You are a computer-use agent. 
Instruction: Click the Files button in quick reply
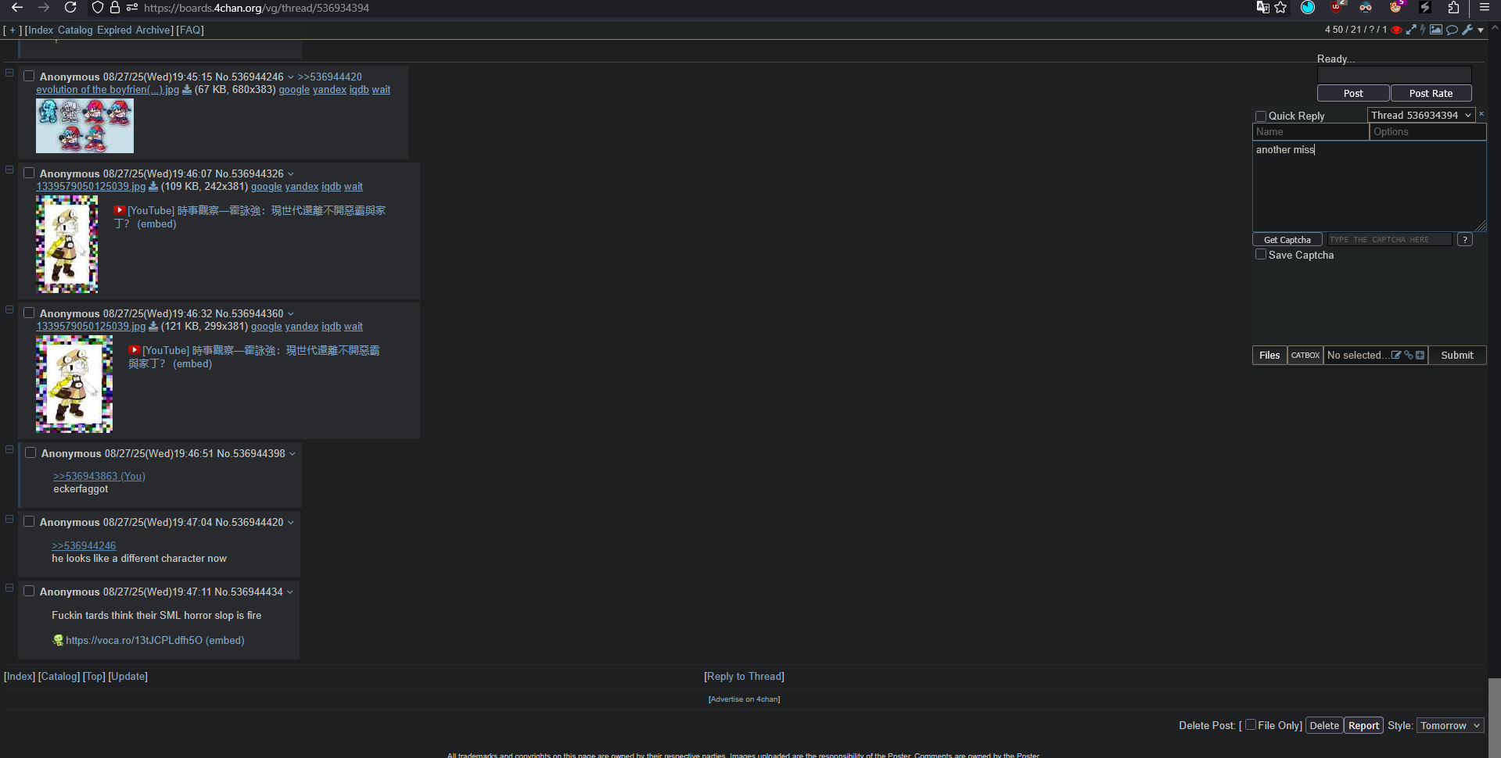click(x=1269, y=356)
